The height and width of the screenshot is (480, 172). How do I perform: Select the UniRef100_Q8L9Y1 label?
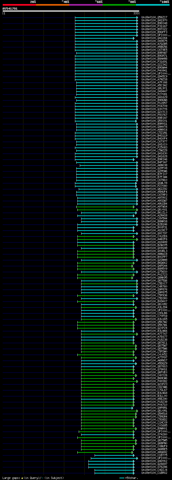(x=154, y=88)
